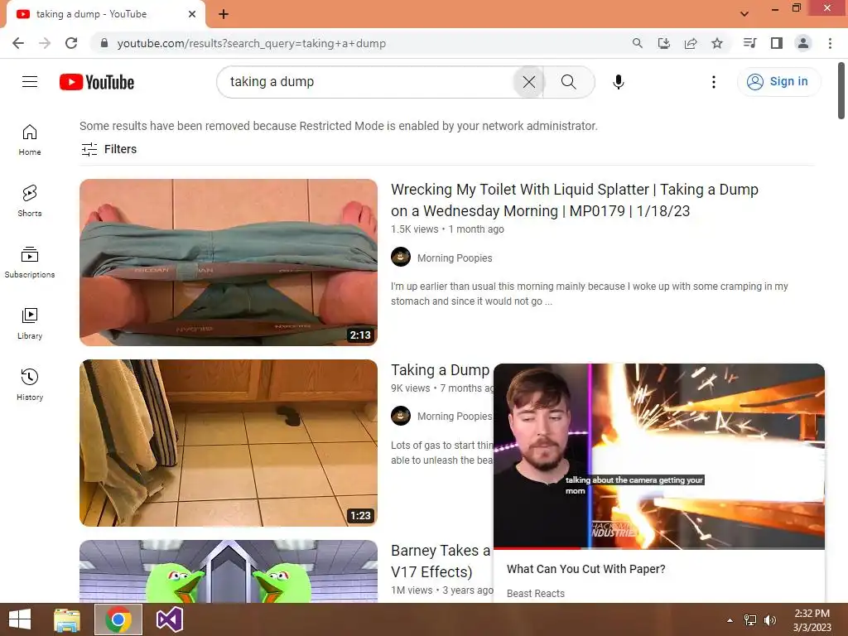Click the miniplayer red progress bar
The height and width of the screenshot is (636, 848).
pos(537,548)
